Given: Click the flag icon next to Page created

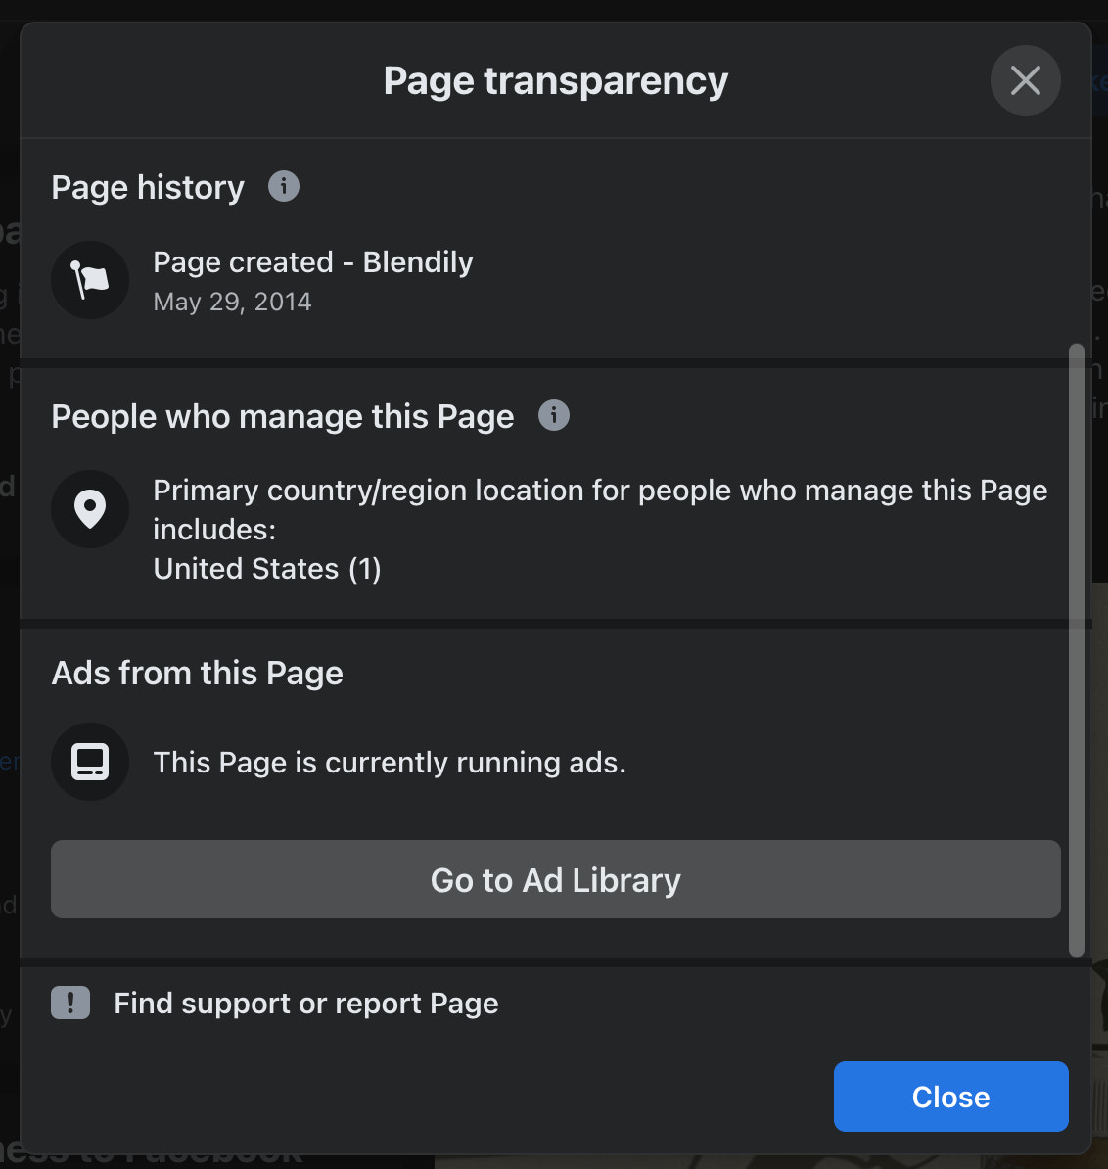Looking at the screenshot, I should point(90,280).
